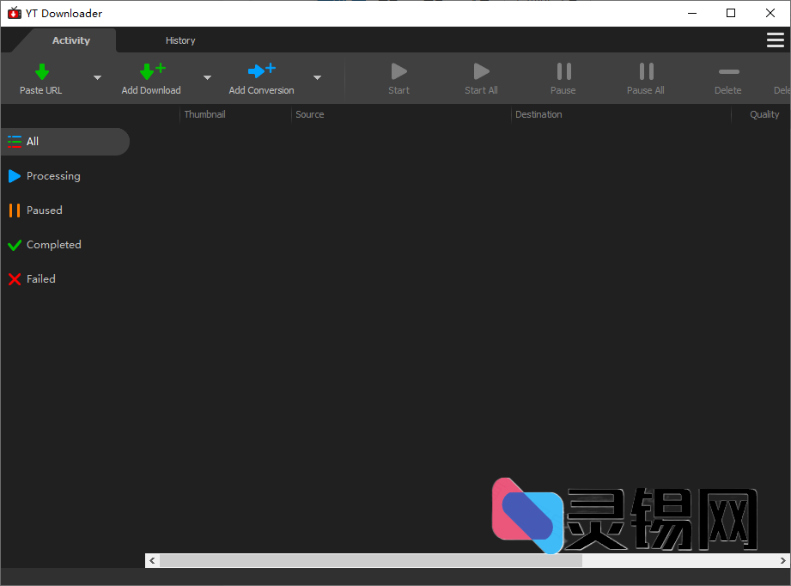This screenshot has height=586, width=791.
Task: Click the Start All icon
Action: point(480,71)
